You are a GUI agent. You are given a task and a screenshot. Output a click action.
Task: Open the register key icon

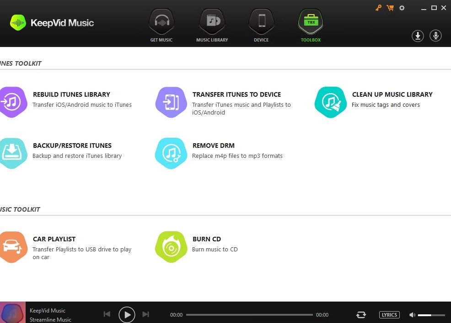point(379,8)
